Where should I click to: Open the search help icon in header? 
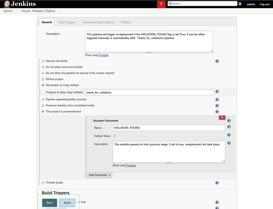click(240, 4)
